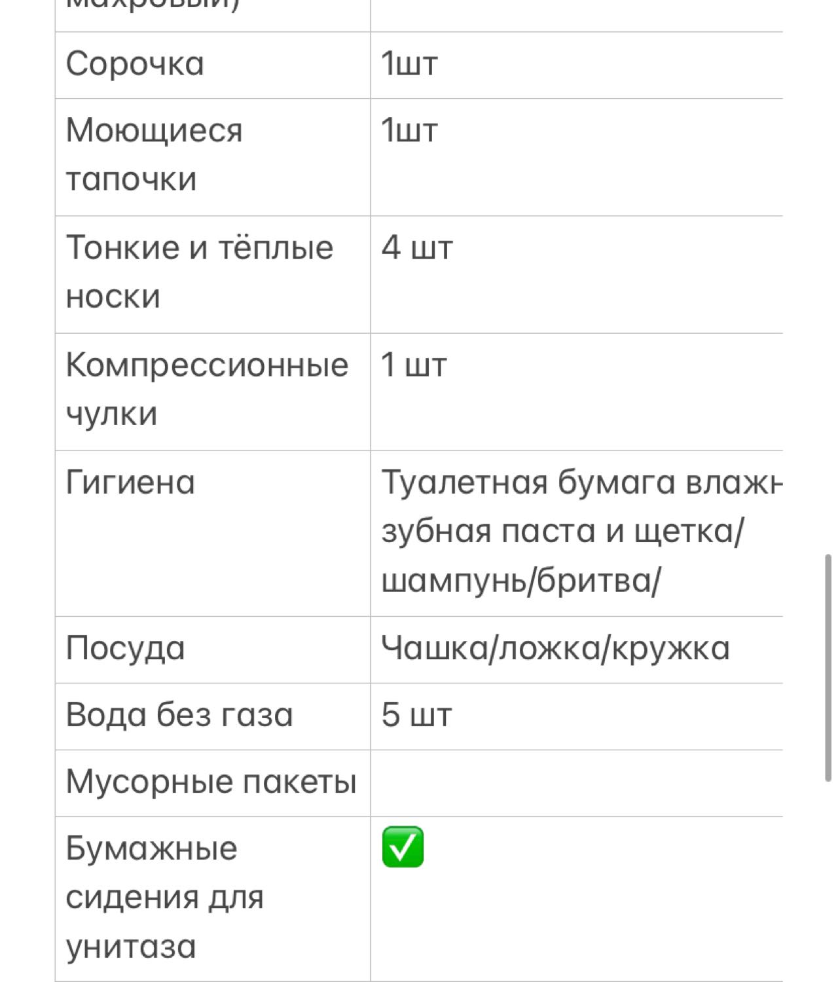Image resolution: width=838 pixels, height=982 pixels.
Task: Select the 'Сорочка' cell
Action: coord(213,65)
